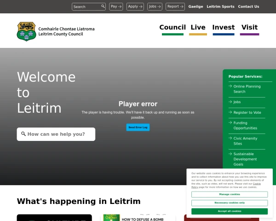The image size is (276, 221).
Task: Open the dark news card thumbnail on left
Action: (54, 218)
